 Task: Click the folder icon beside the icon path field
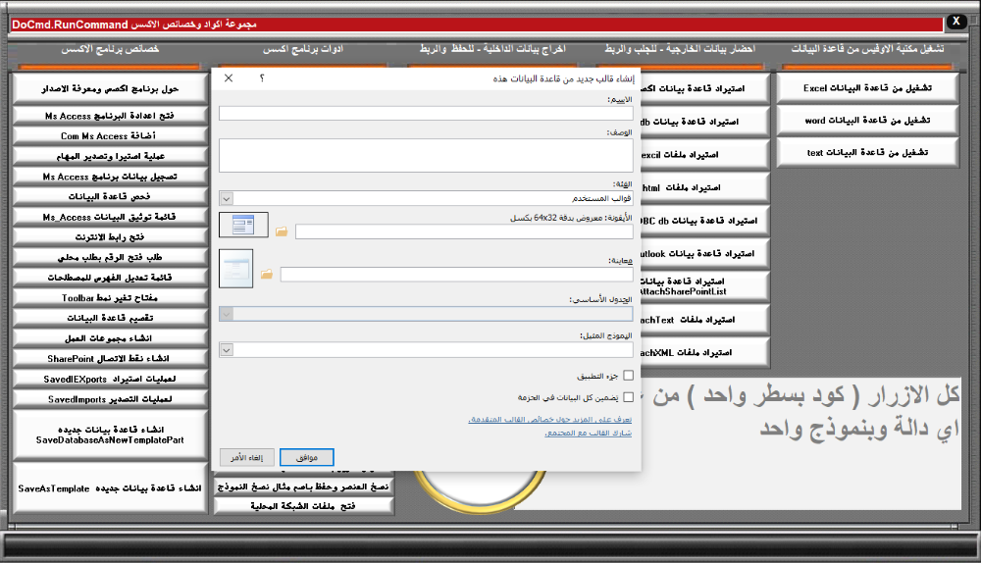(282, 231)
